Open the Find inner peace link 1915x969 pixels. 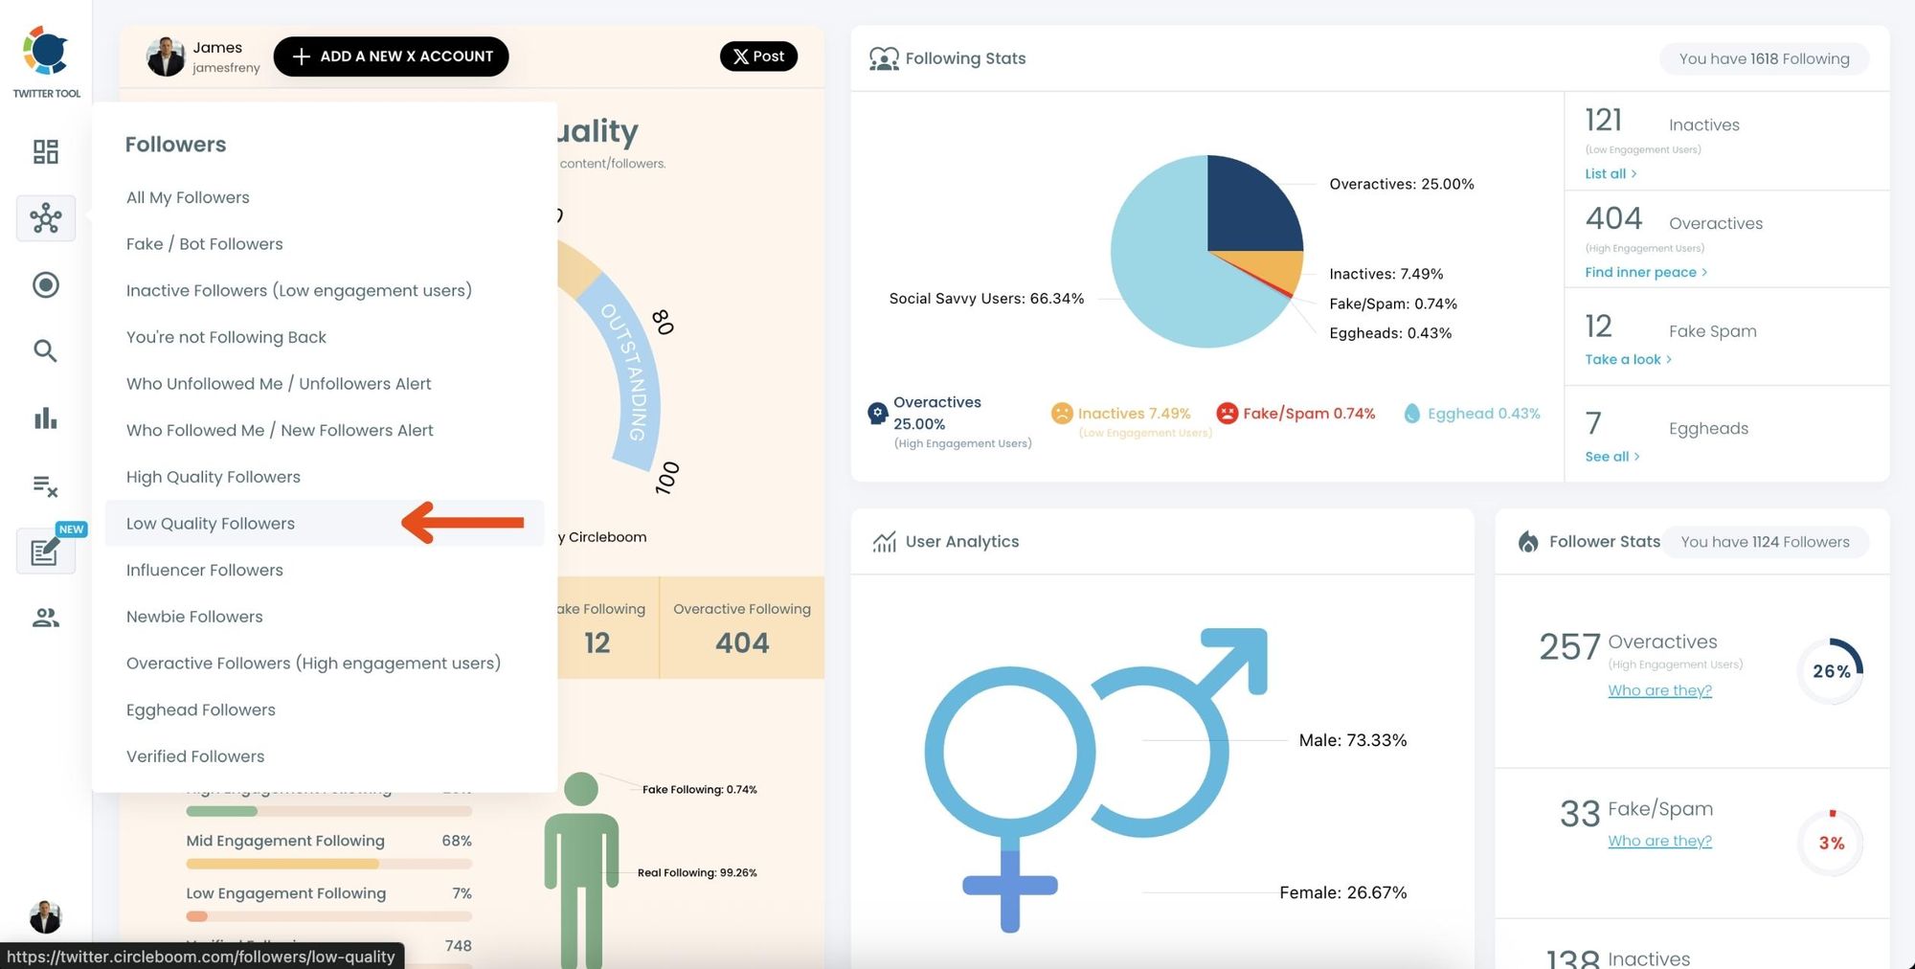click(x=1645, y=273)
